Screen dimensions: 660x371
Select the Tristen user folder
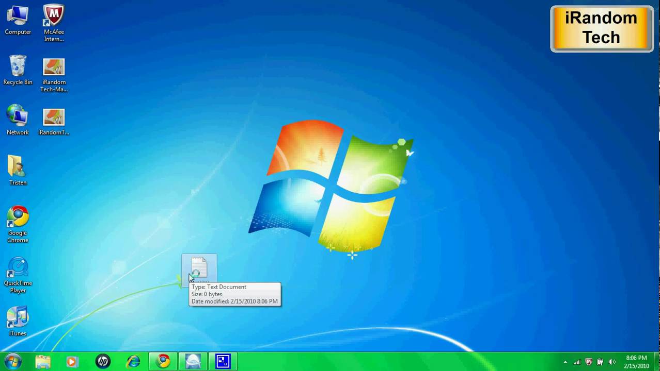pyautogui.click(x=18, y=171)
